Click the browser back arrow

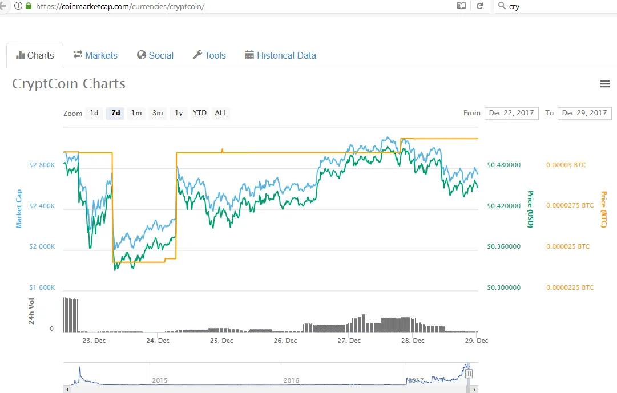[2, 6]
